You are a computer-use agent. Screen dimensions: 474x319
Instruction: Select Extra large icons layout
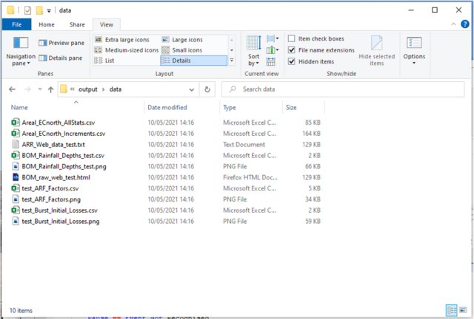[x=124, y=39]
